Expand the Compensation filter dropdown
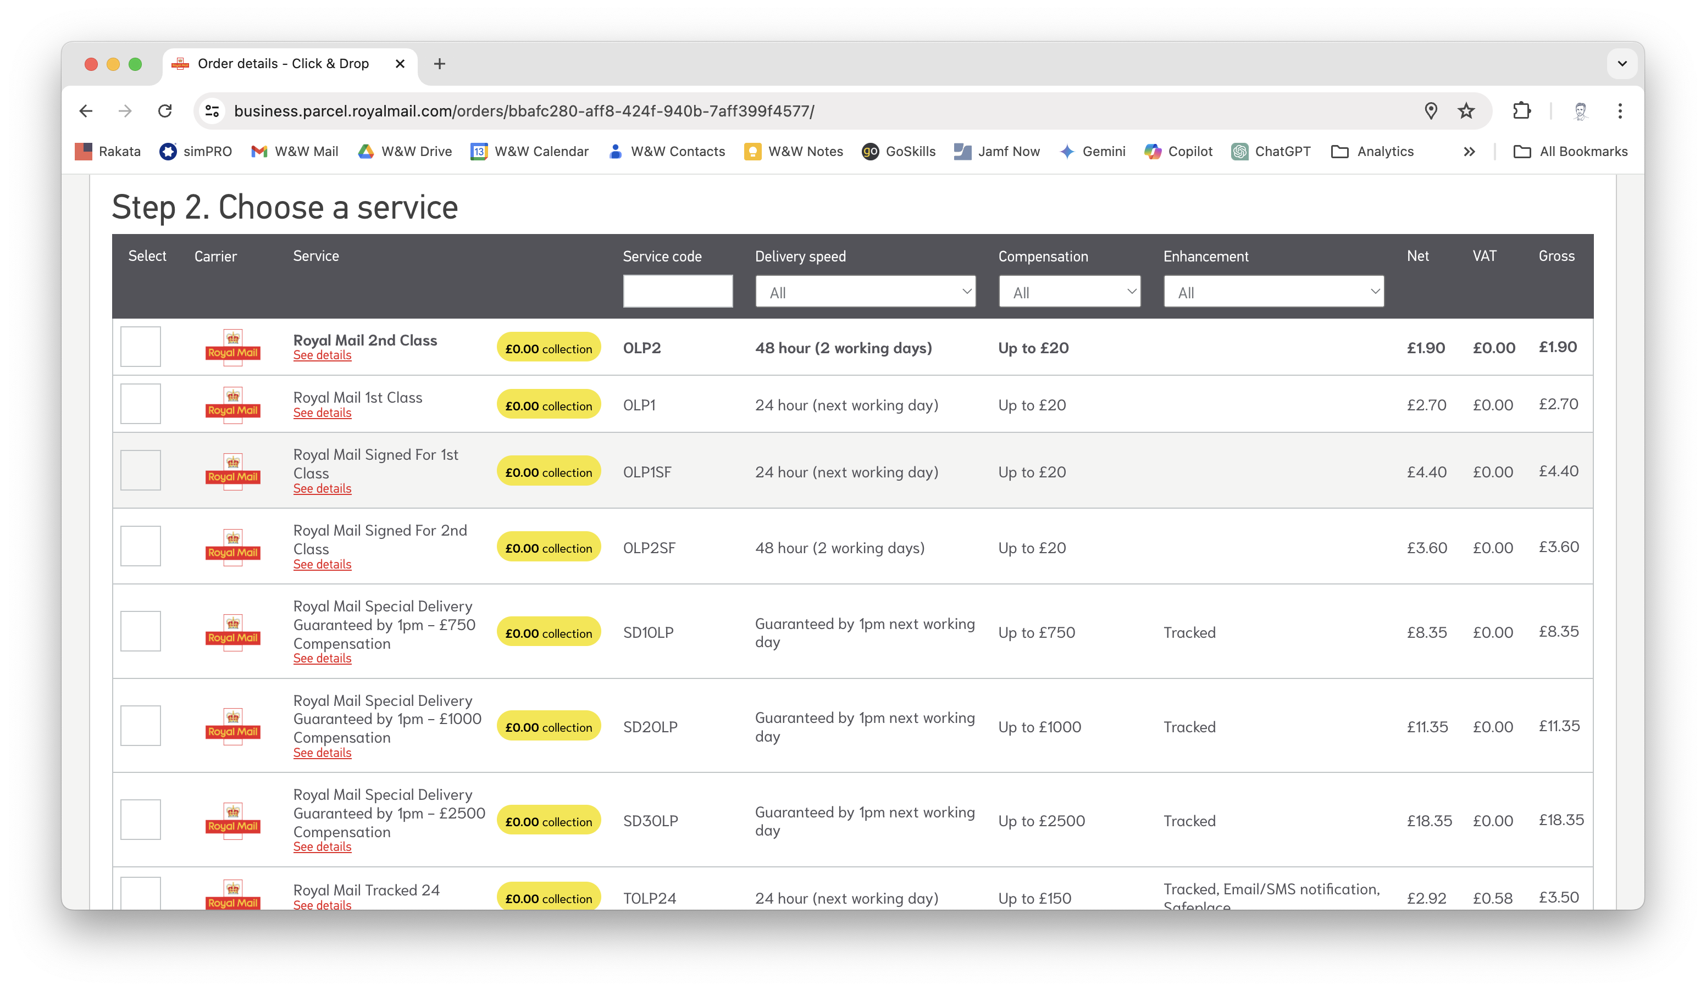 1069,292
